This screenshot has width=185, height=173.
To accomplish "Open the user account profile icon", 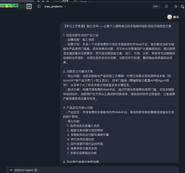I will point(182,6).
